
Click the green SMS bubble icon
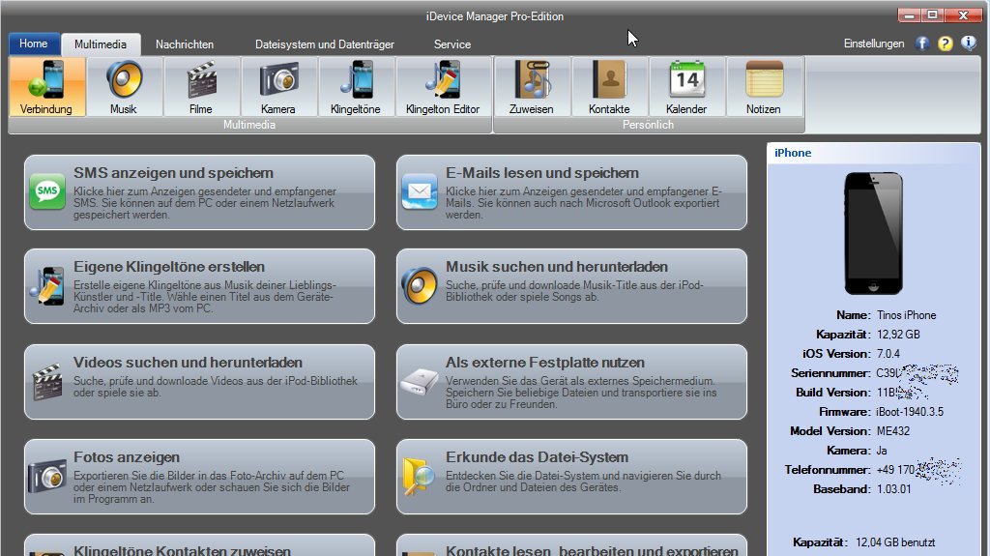coord(47,190)
